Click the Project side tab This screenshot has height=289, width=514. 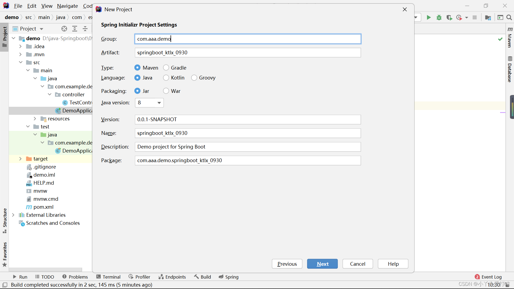click(5, 37)
